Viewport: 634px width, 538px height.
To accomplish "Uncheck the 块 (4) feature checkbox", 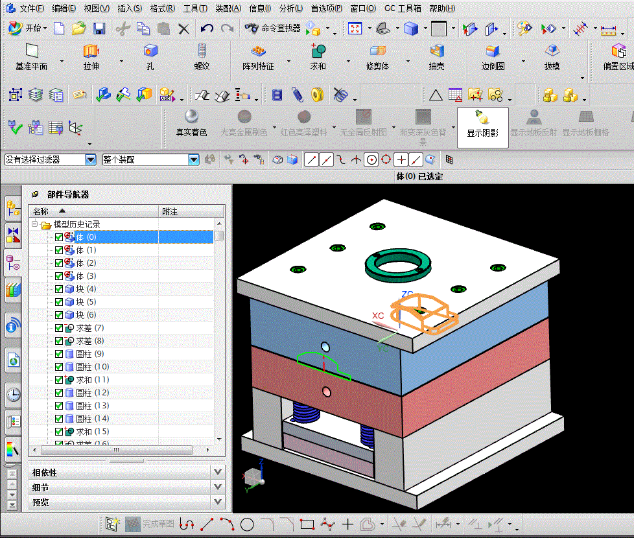I will pyautogui.click(x=59, y=289).
